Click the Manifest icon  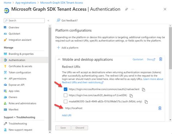click(x=5, y=109)
